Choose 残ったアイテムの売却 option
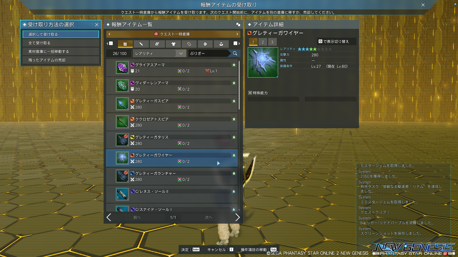 tap(60, 60)
